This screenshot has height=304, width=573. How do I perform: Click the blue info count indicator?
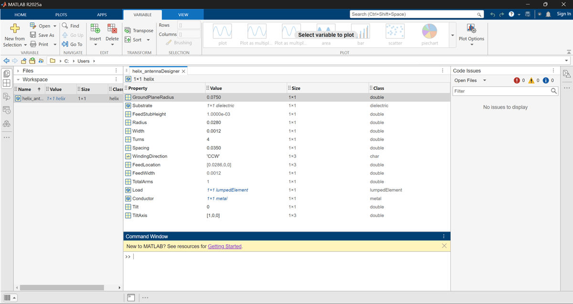click(x=548, y=81)
